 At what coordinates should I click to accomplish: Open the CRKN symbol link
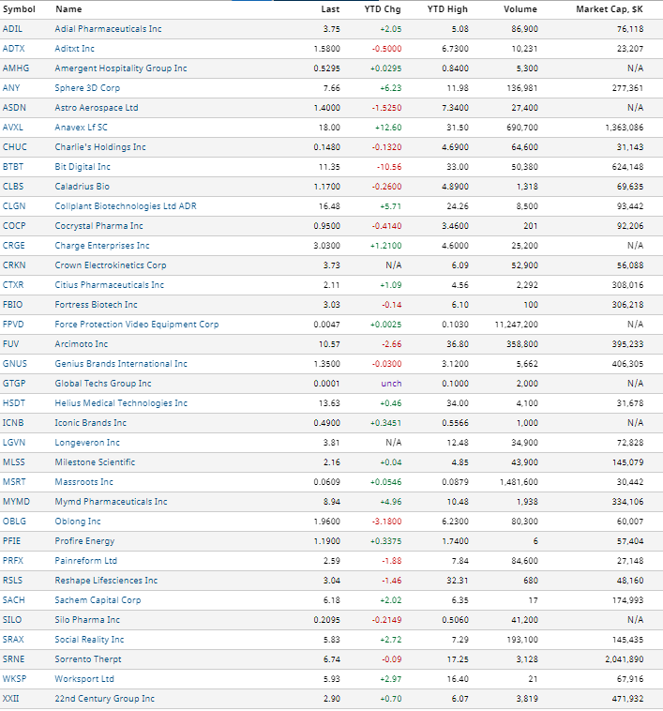(x=14, y=265)
